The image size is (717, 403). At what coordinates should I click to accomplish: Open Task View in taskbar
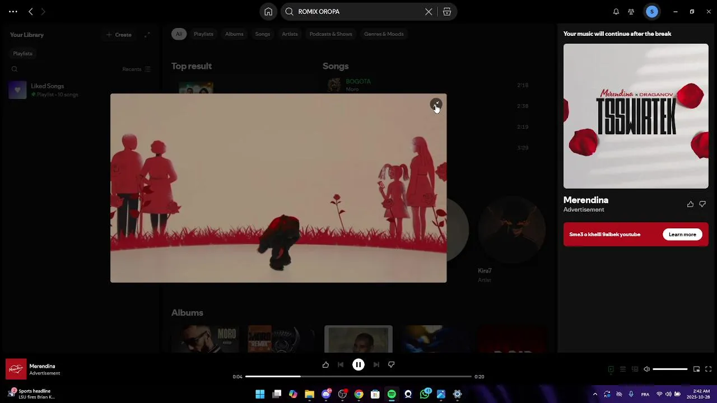click(277, 394)
